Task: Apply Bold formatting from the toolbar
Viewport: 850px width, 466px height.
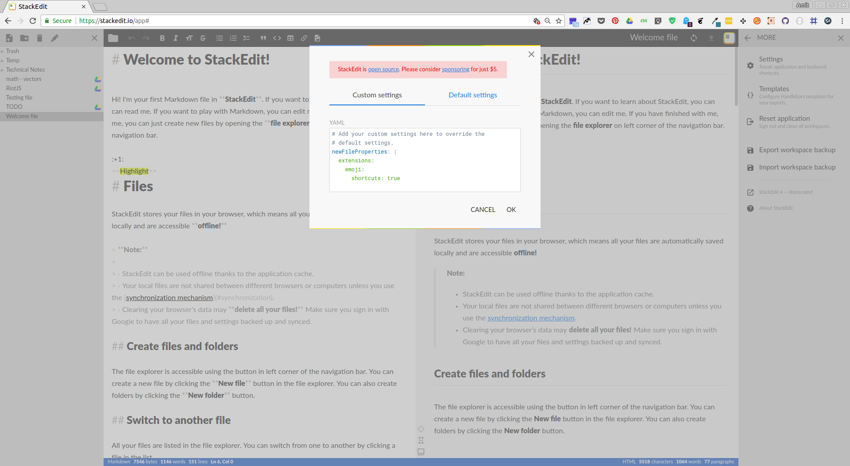Action: point(162,38)
